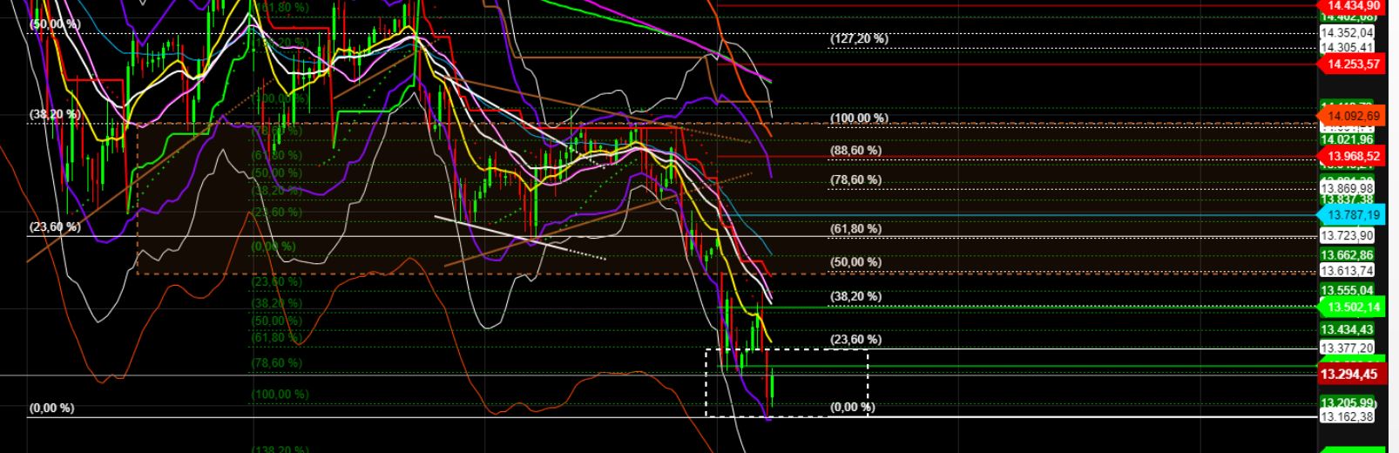
Task: Select the 14.305,41 axis price label
Action: click(1347, 48)
